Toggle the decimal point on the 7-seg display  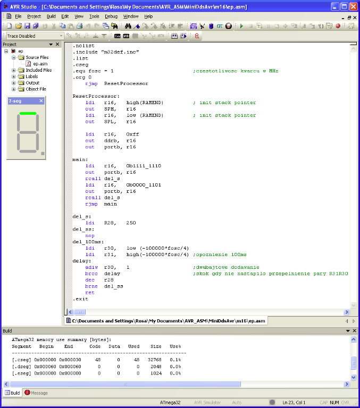43,154
